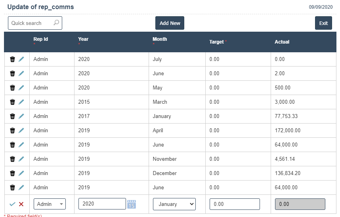Click the Target input in new row
Image resolution: width=340 pixels, height=217 pixels.
click(x=234, y=204)
